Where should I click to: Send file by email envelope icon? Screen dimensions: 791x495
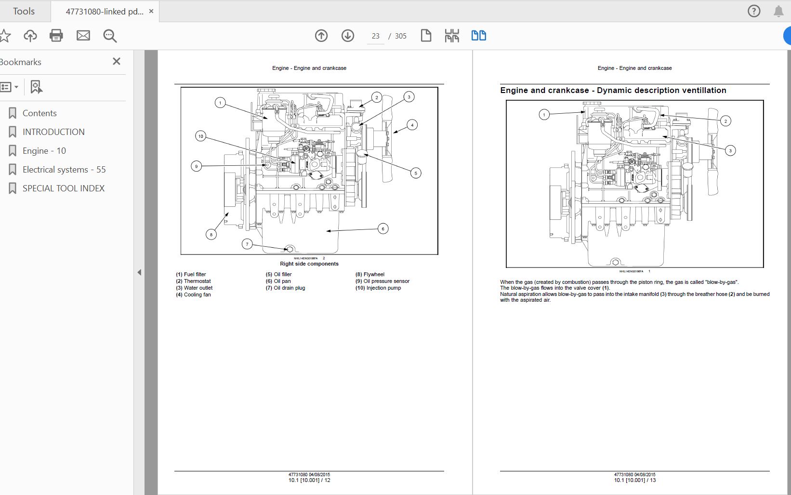click(x=83, y=36)
